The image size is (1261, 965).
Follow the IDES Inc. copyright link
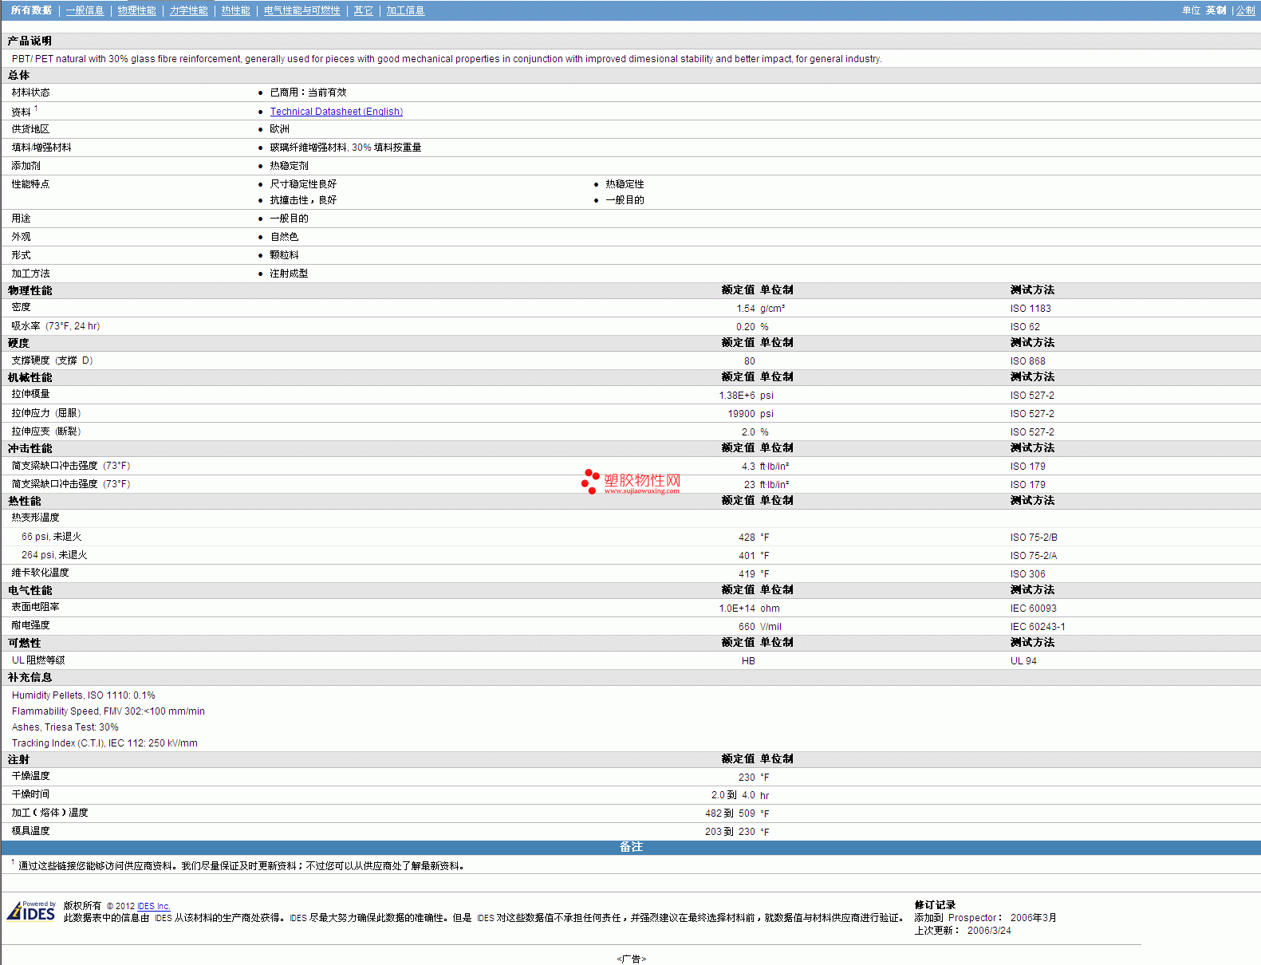(153, 906)
